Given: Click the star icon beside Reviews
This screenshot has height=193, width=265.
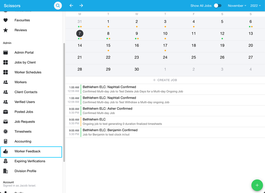Looking at the screenshot, I should [5, 30].
